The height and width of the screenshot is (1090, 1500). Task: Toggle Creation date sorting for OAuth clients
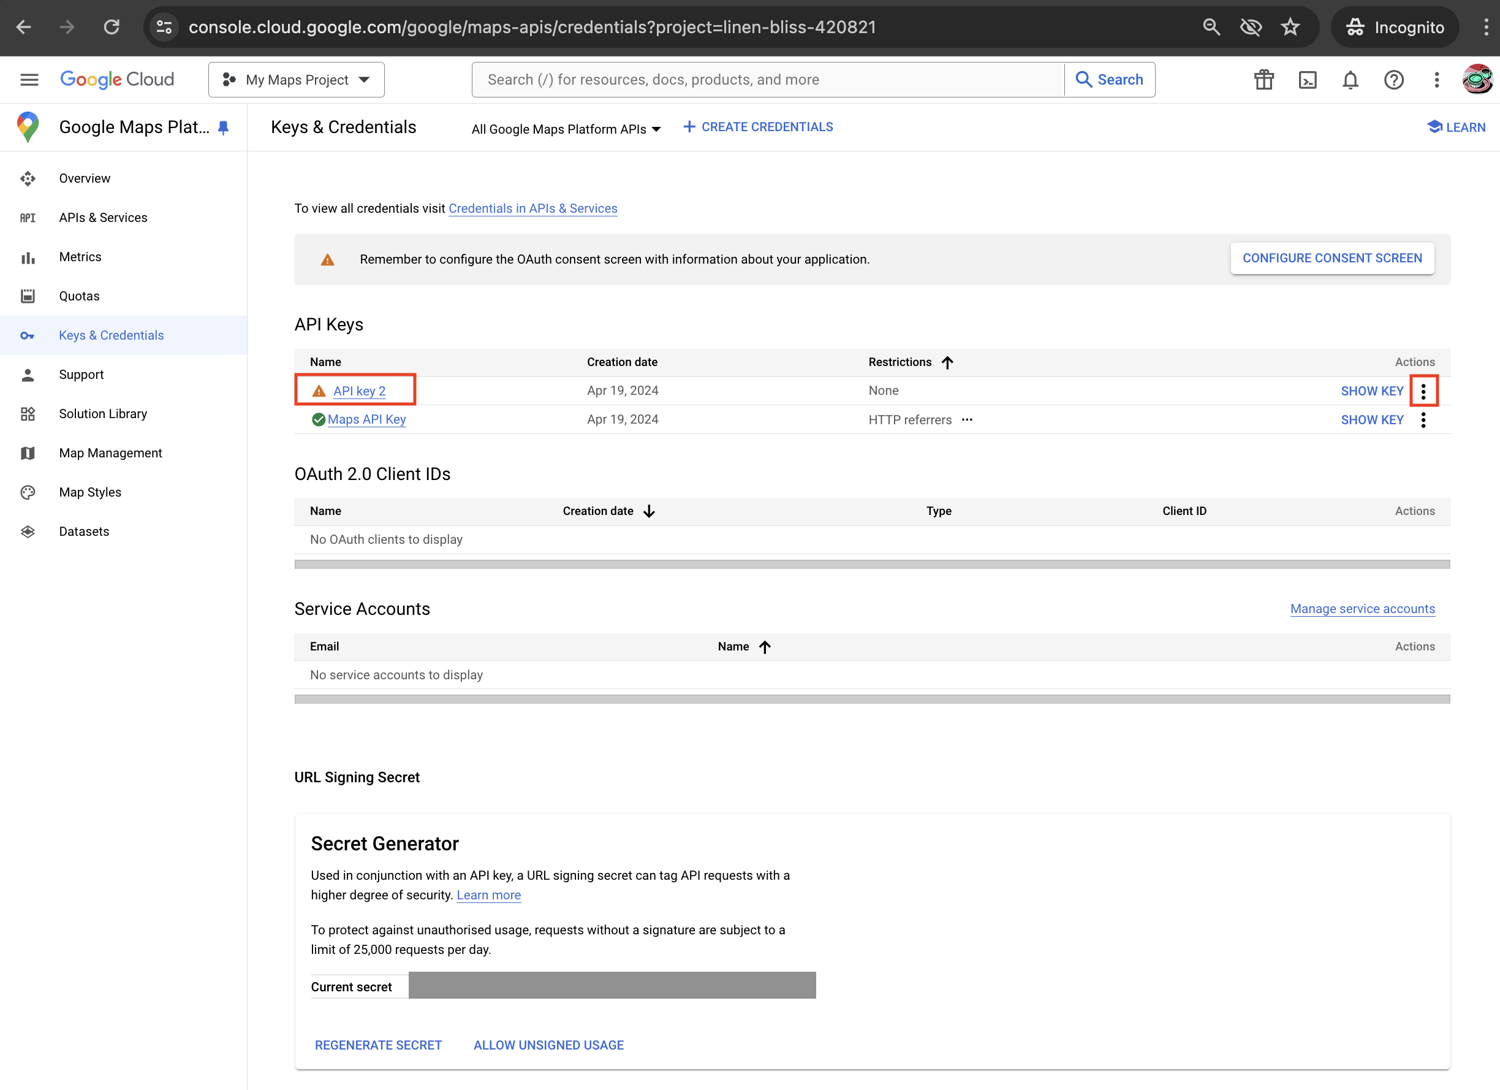pyautogui.click(x=649, y=511)
